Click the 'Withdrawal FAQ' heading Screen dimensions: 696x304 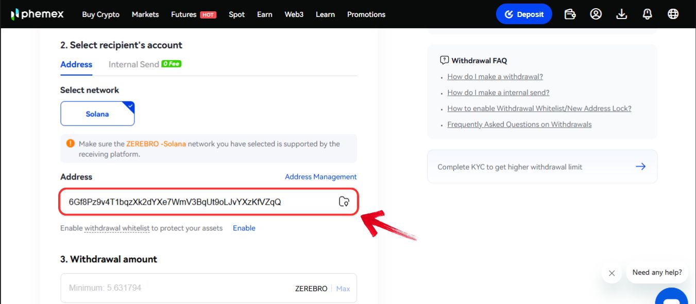(479, 61)
